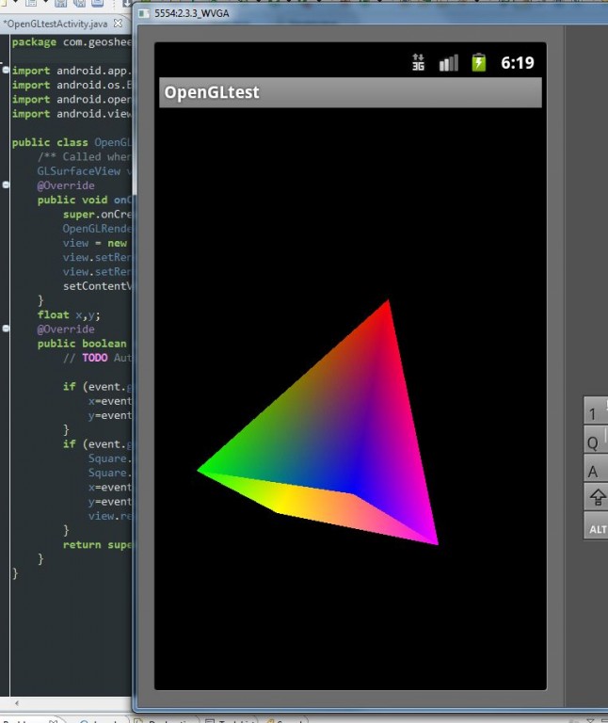
Task: Tap the charging battery icon in the emulator
Action: pos(478,62)
